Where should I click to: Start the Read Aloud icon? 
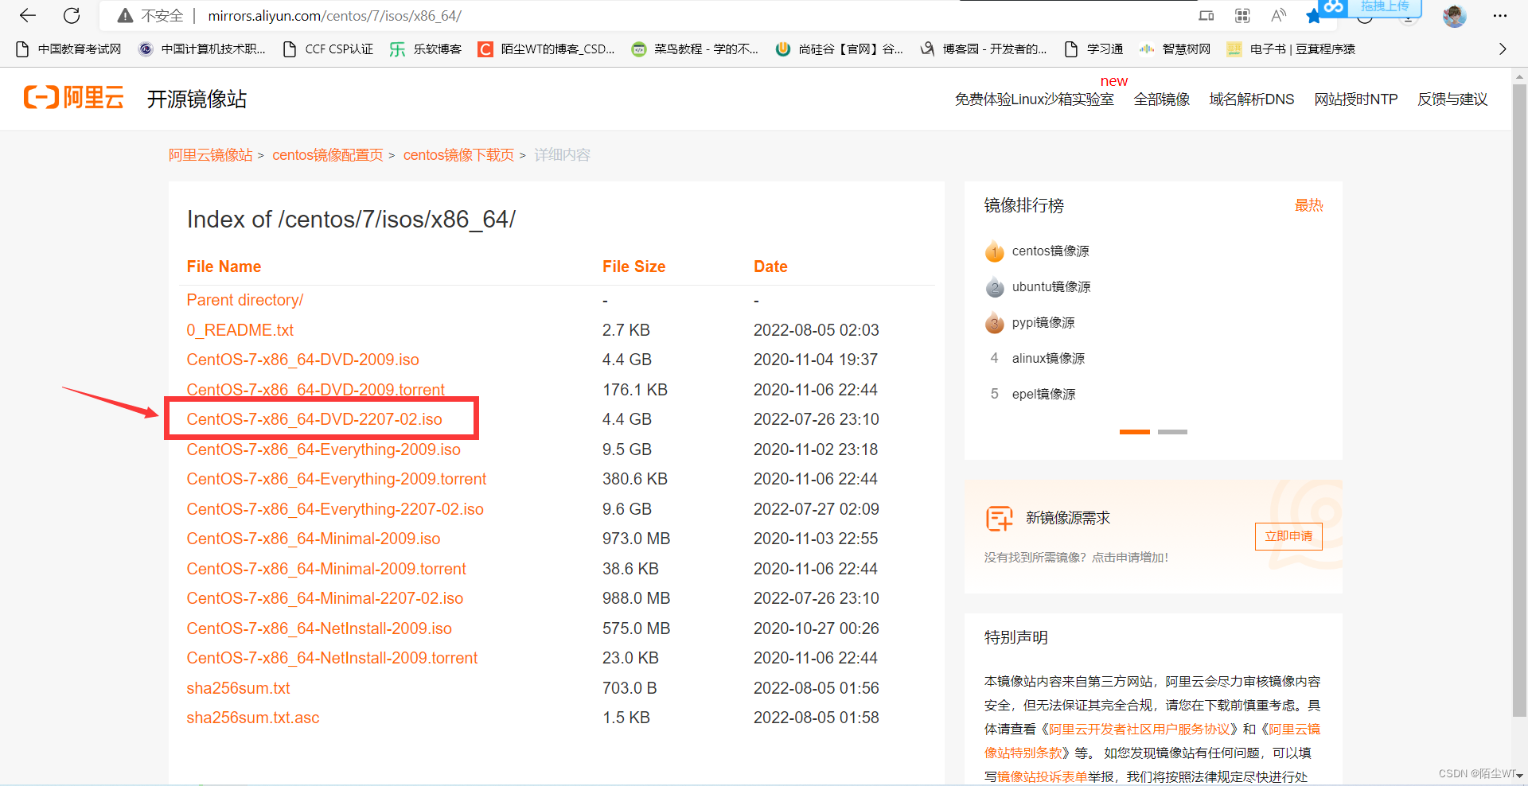pos(1278,15)
